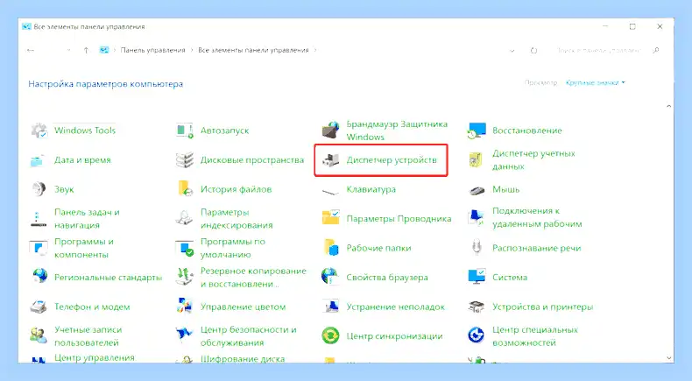Open the Звук text link

(x=64, y=190)
